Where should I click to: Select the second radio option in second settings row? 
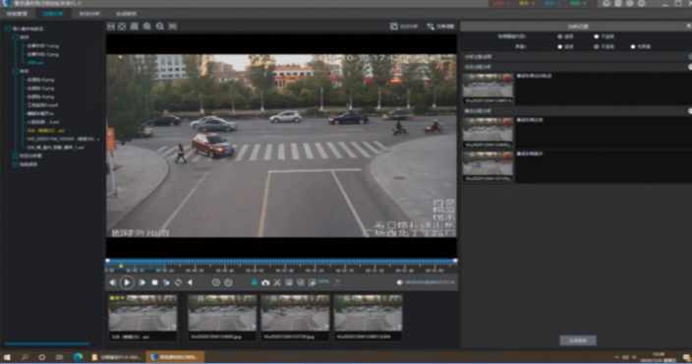(597, 46)
